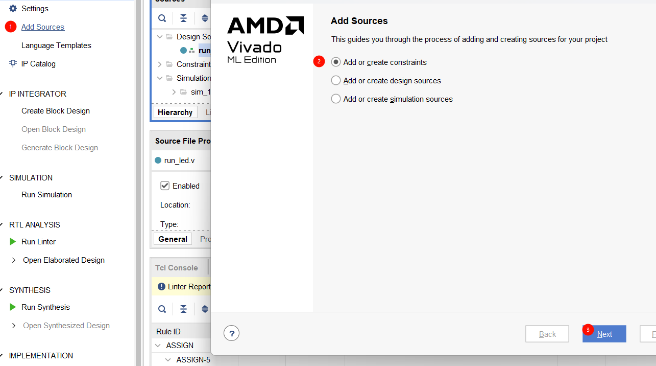Click the Add Sources link
The width and height of the screenshot is (656, 366).
click(43, 27)
